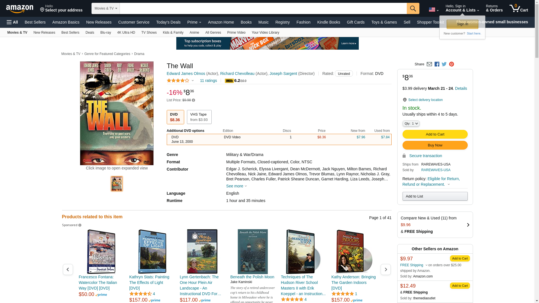Open the Movies & TV search category dropdown
539x303 pixels.
pos(106,8)
